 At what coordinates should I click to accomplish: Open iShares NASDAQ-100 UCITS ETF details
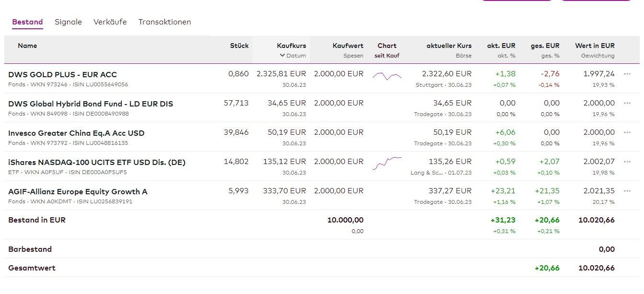[x=97, y=162]
